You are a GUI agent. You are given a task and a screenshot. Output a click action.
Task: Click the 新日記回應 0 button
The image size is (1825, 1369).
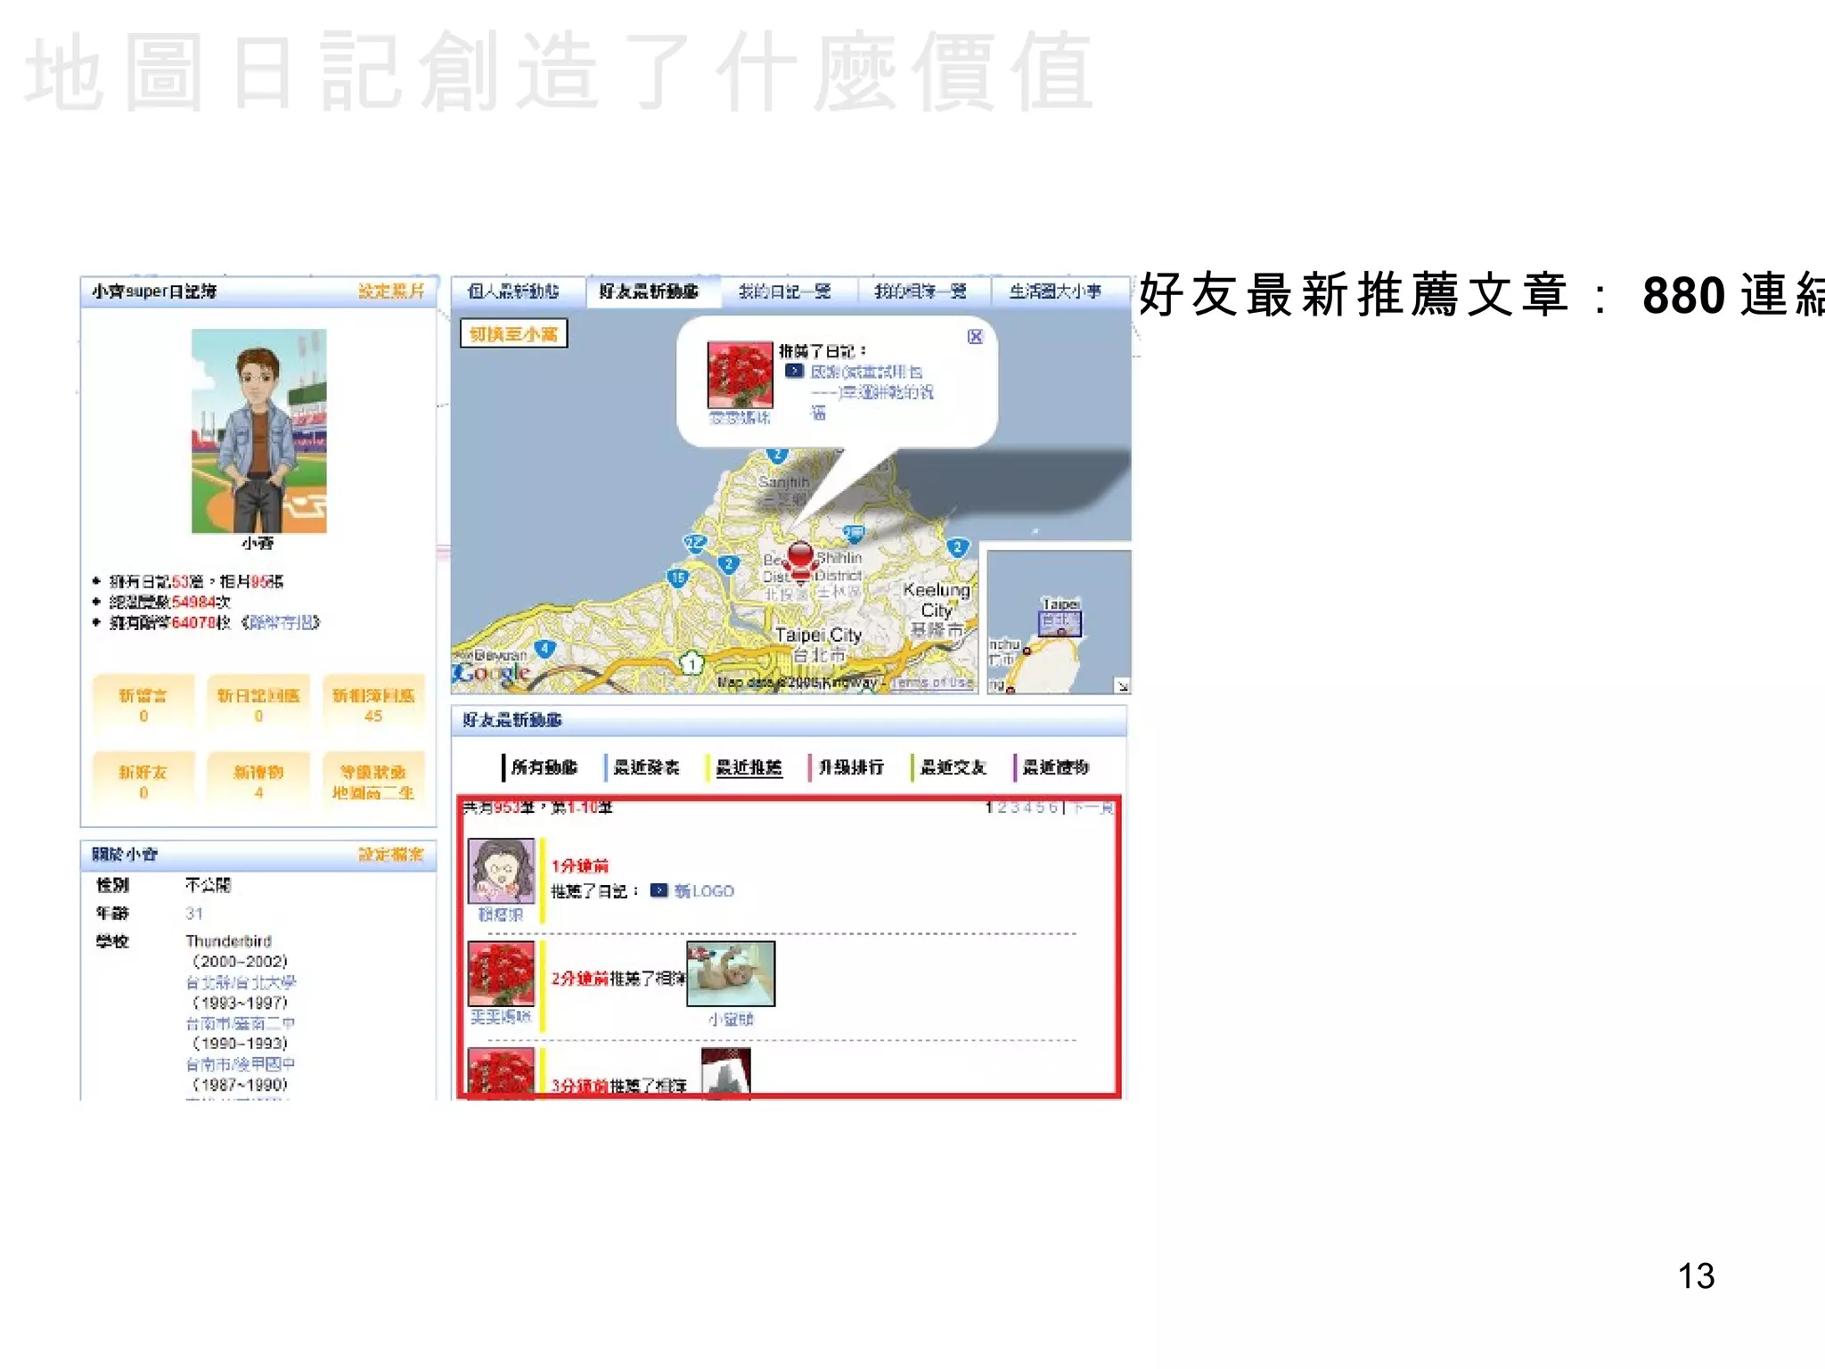[x=258, y=705]
